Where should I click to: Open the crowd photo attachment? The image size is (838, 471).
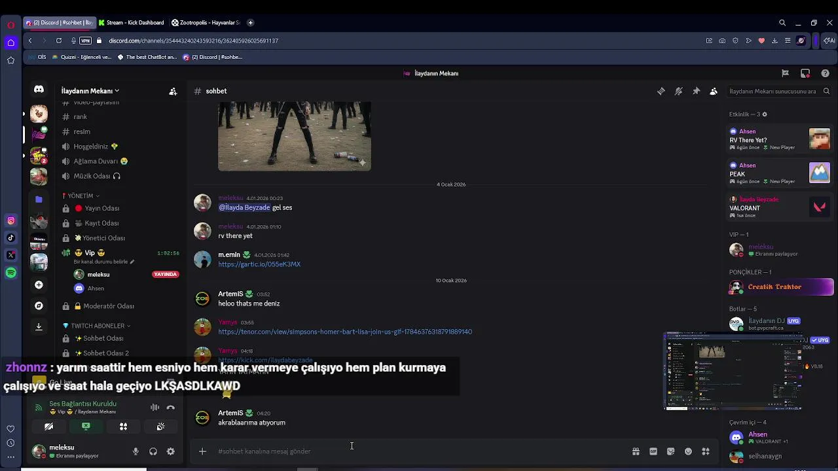(295, 136)
